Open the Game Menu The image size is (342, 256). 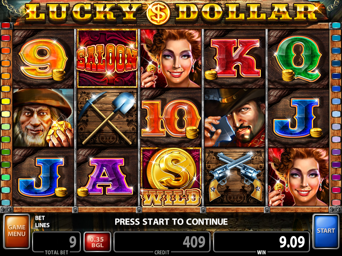pyautogui.click(x=17, y=231)
